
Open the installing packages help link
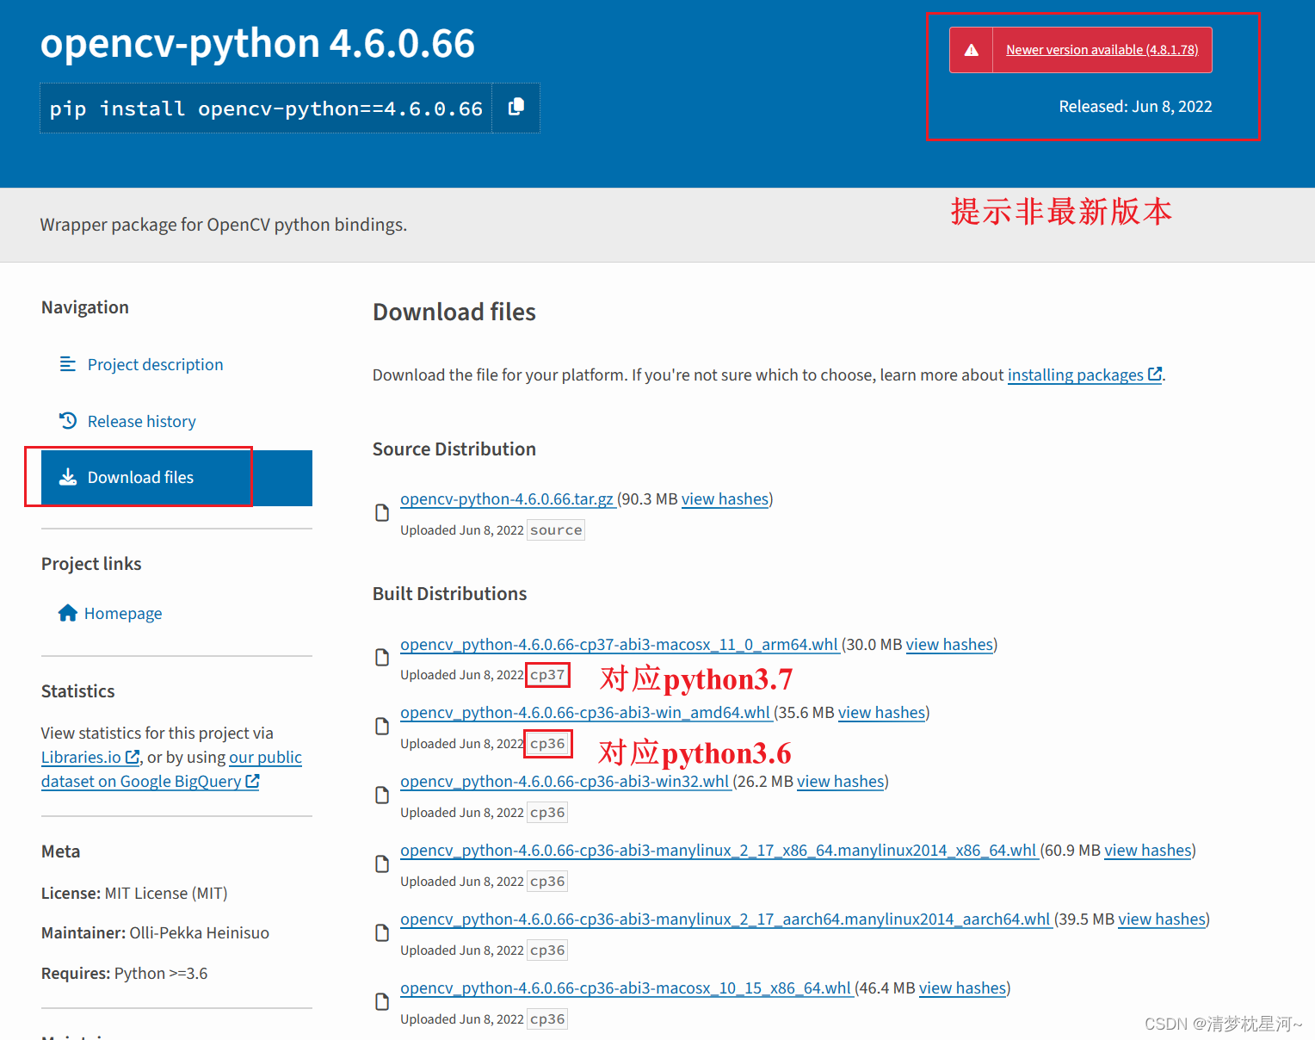(1076, 375)
